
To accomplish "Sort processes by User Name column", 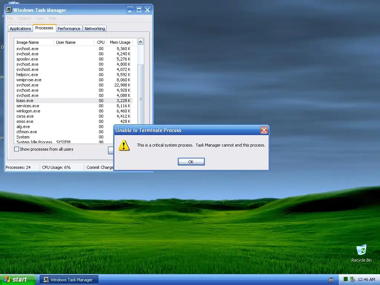I will [x=74, y=42].
